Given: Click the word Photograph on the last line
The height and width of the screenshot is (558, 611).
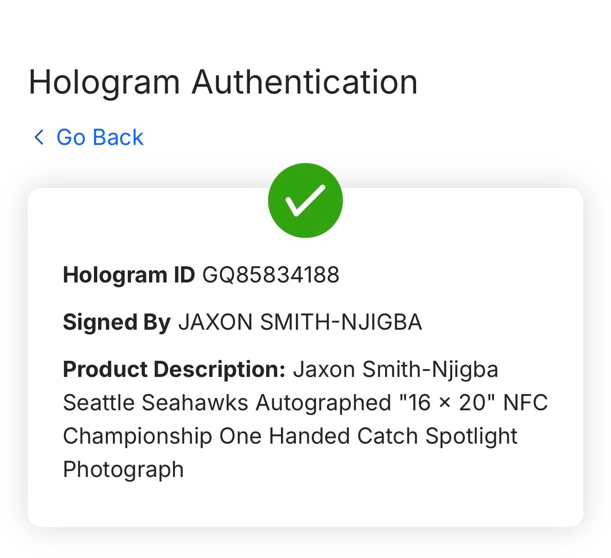Looking at the screenshot, I should click(124, 470).
